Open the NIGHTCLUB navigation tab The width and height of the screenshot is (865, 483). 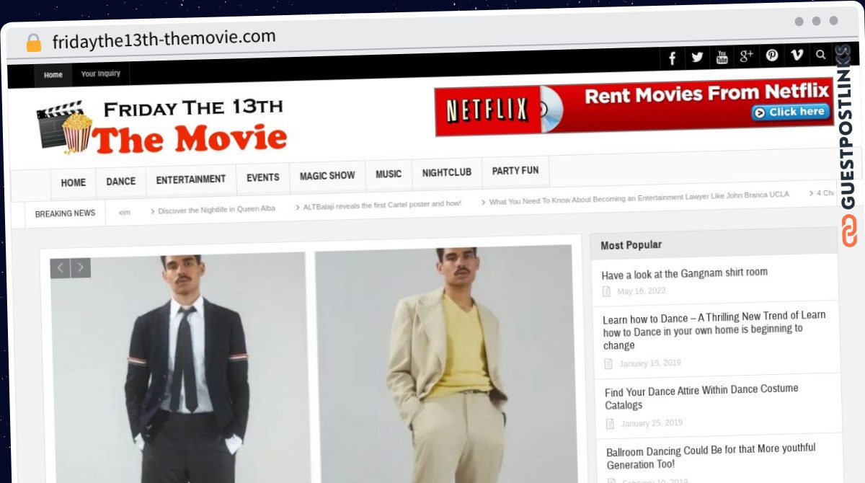[447, 172]
